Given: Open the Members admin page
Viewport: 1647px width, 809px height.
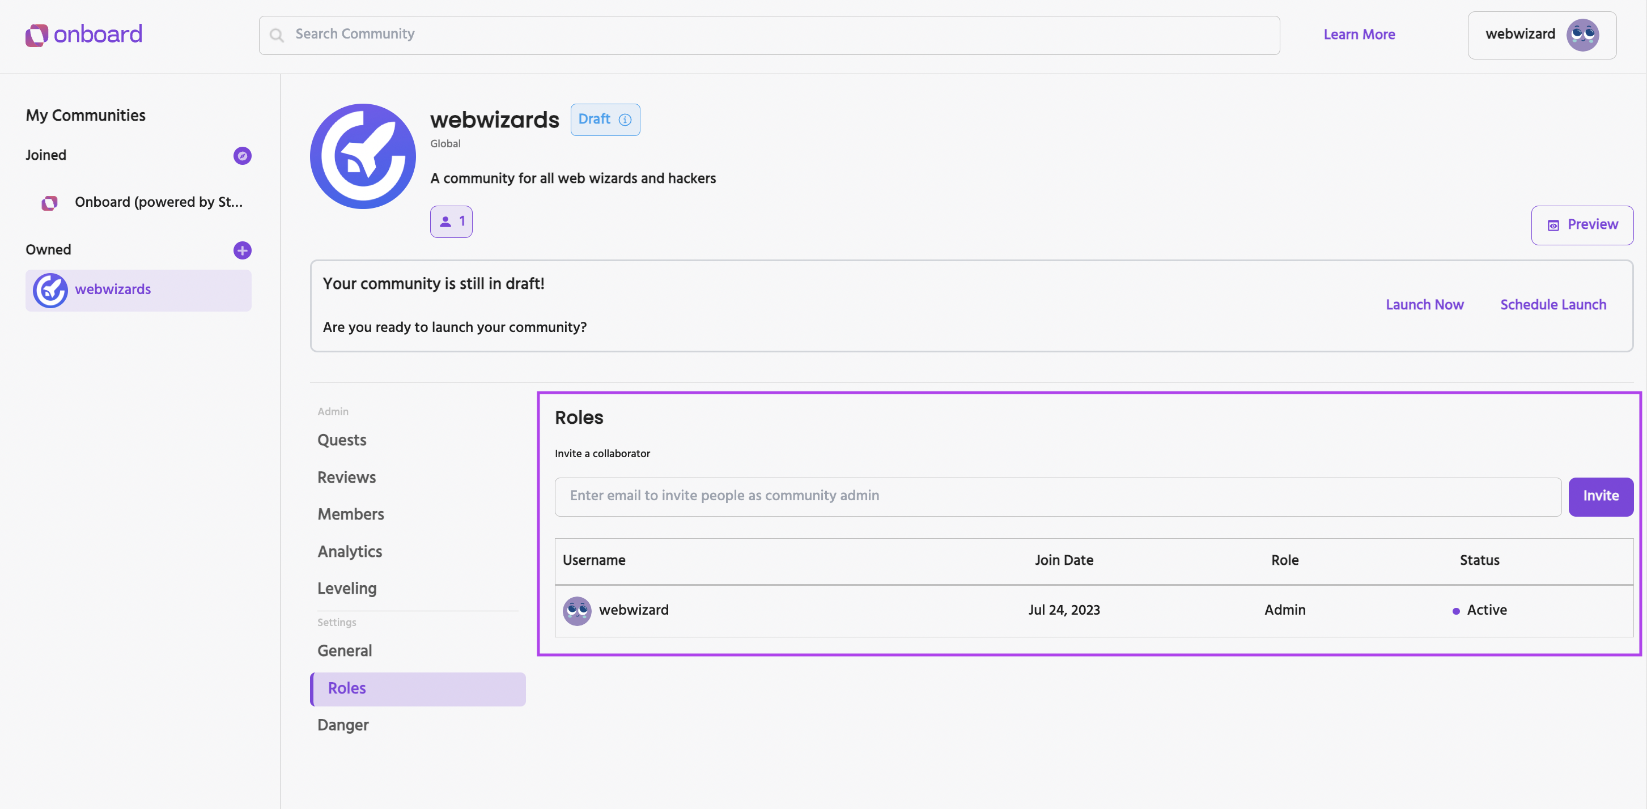Looking at the screenshot, I should point(350,514).
